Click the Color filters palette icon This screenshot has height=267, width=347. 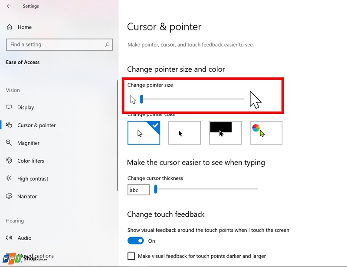pos(9,161)
